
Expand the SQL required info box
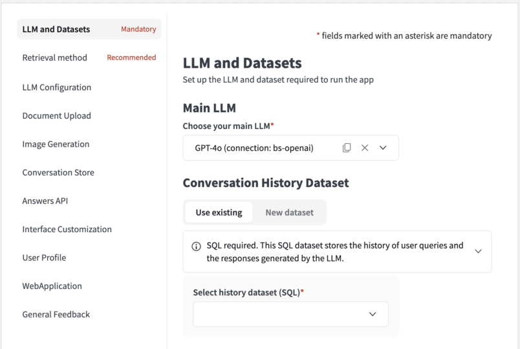point(478,252)
